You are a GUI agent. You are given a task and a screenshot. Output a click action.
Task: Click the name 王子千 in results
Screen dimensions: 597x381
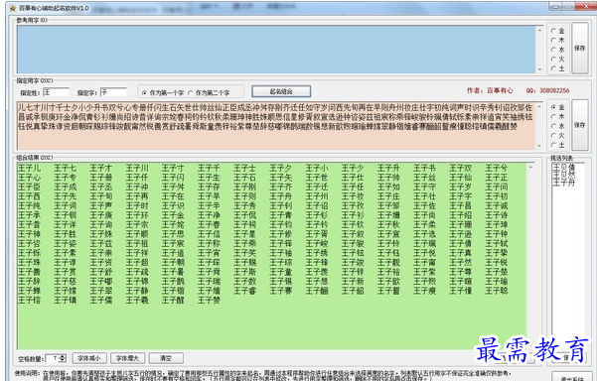pyautogui.click(x=209, y=168)
